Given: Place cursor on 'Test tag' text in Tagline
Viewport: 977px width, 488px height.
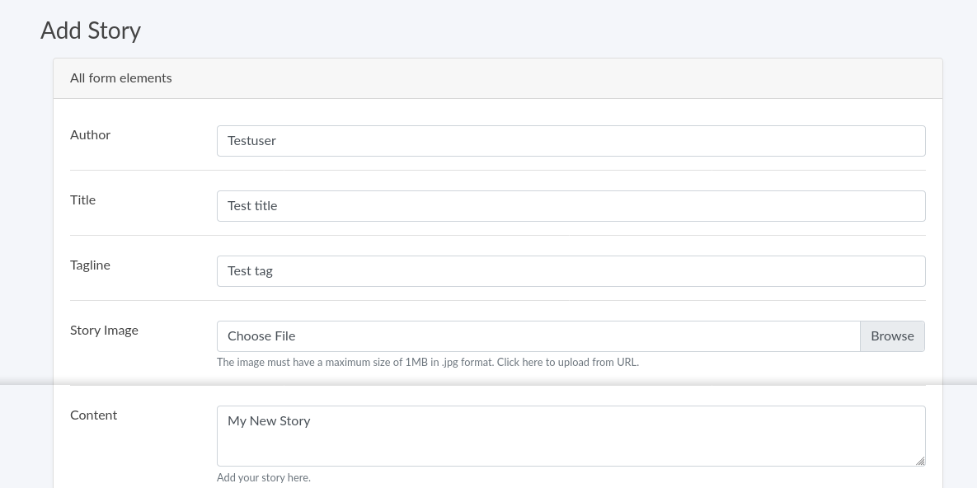Looking at the screenshot, I should [x=250, y=271].
